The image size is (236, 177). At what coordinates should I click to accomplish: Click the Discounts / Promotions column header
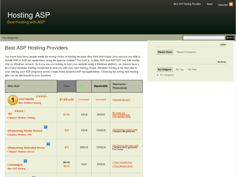126,86
